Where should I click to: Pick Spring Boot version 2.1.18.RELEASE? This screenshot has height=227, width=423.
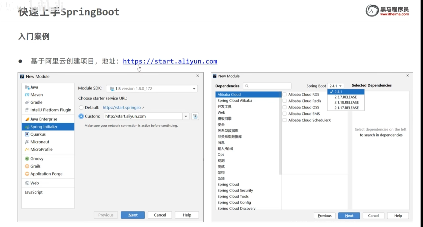click(346, 102)
